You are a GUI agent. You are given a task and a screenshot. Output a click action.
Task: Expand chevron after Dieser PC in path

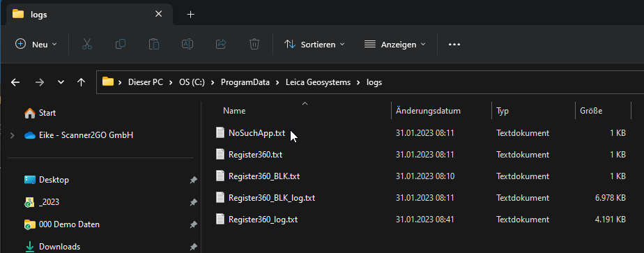click(171, 82)
